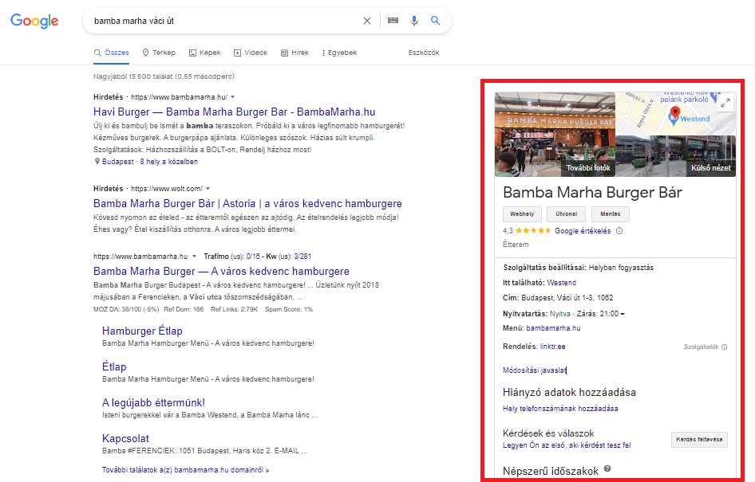Open the on-screen keyboard icon in search bar
This screenshot has height=482, width=755.
tap(392, 21)
